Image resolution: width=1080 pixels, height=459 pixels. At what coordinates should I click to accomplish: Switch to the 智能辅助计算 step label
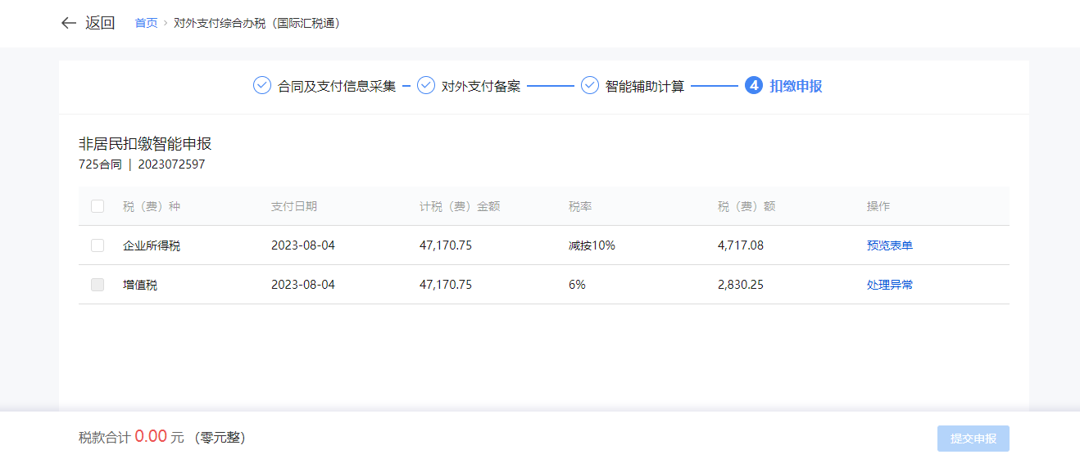pos(645,86)
